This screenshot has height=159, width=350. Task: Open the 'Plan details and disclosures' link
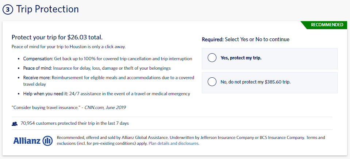click(x=174, y=143)
